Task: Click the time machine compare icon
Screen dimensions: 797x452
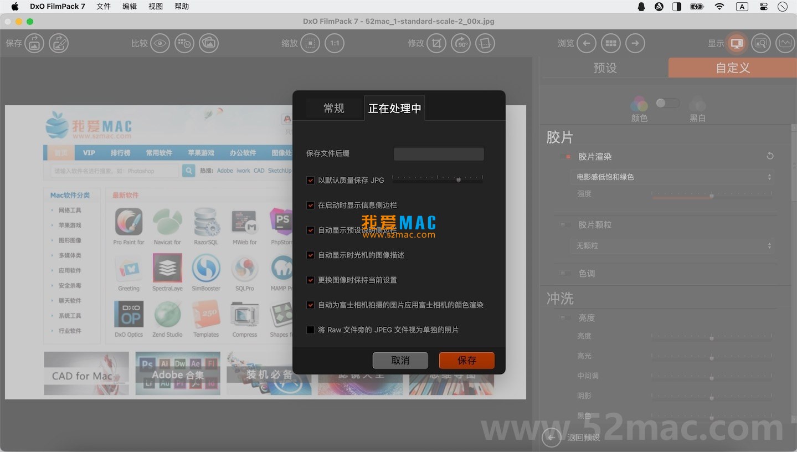Action: 184,43
